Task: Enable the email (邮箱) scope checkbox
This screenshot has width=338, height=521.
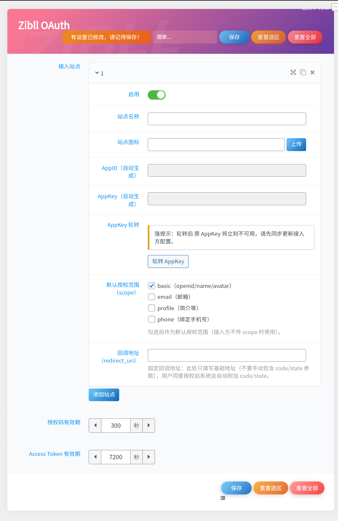Action: tap(152, 297)
